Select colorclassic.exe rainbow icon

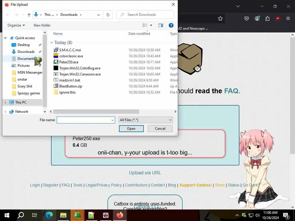coord(56,56)
